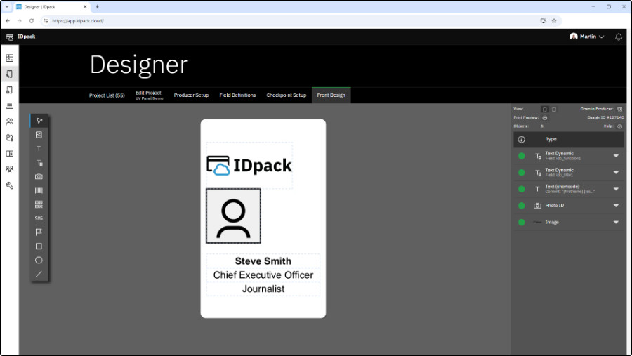Toggle visibility of Text Dynamic idc_function1
Image resolution: width=632 pixels, height=356 pixels.
522,156
